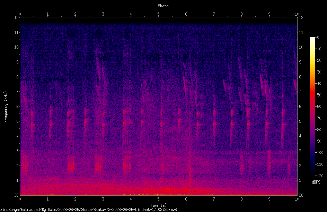Click the 4 second tick on the bottom time axis
This screenshot has width=327, height=212.
pyautogui.click(x=131, y=199)
